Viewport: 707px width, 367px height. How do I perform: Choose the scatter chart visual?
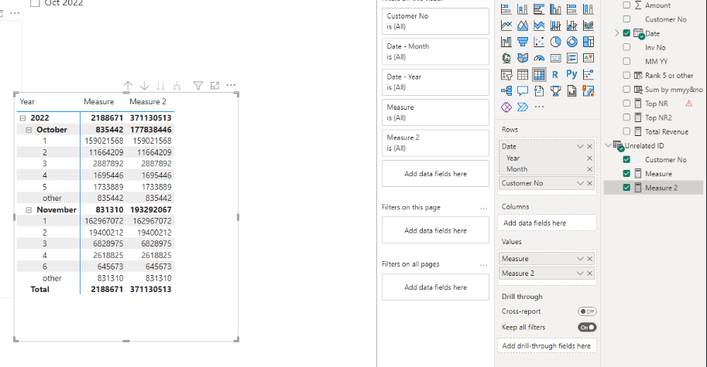pyautogui.click(x=539, y=42)
